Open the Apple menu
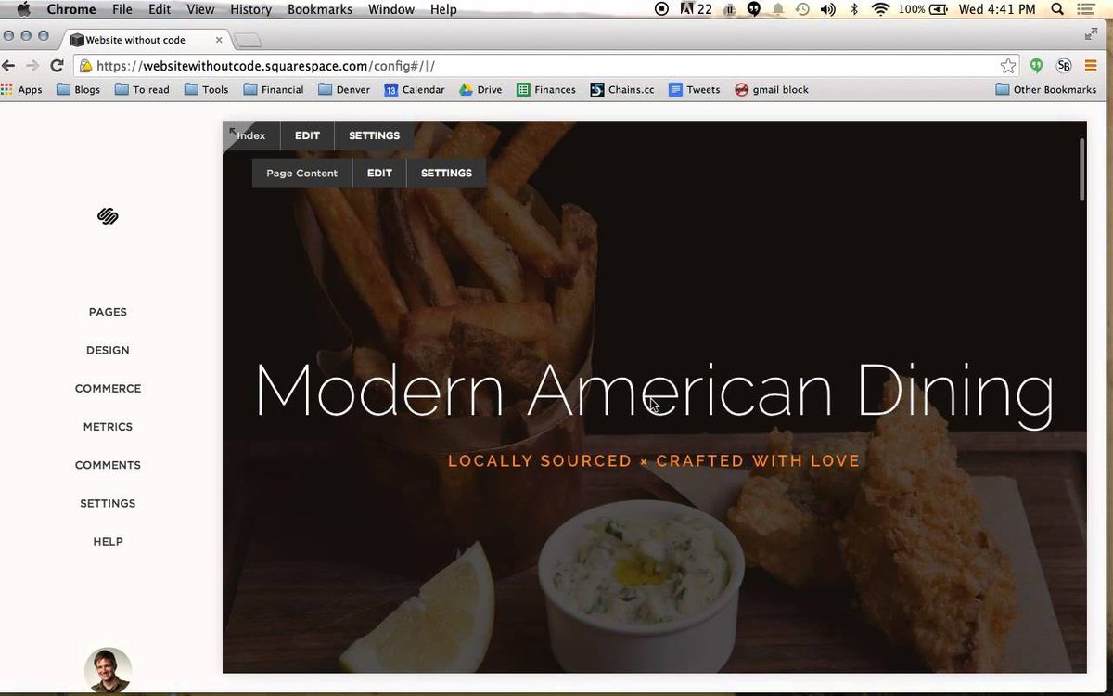Screen dimensions: 1113x696 coord(24,9)
